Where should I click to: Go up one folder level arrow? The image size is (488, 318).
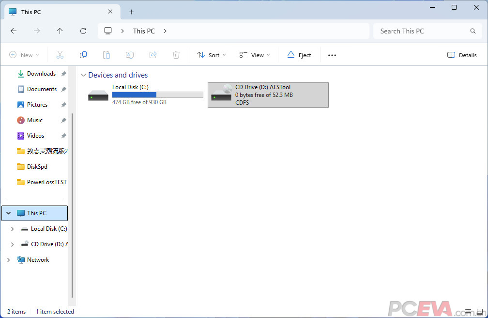[x=60, y=31]
